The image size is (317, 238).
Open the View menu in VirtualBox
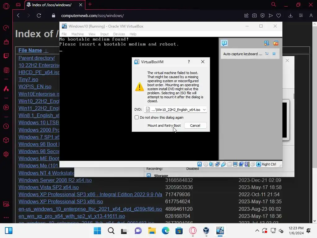(x=92, y=34)
